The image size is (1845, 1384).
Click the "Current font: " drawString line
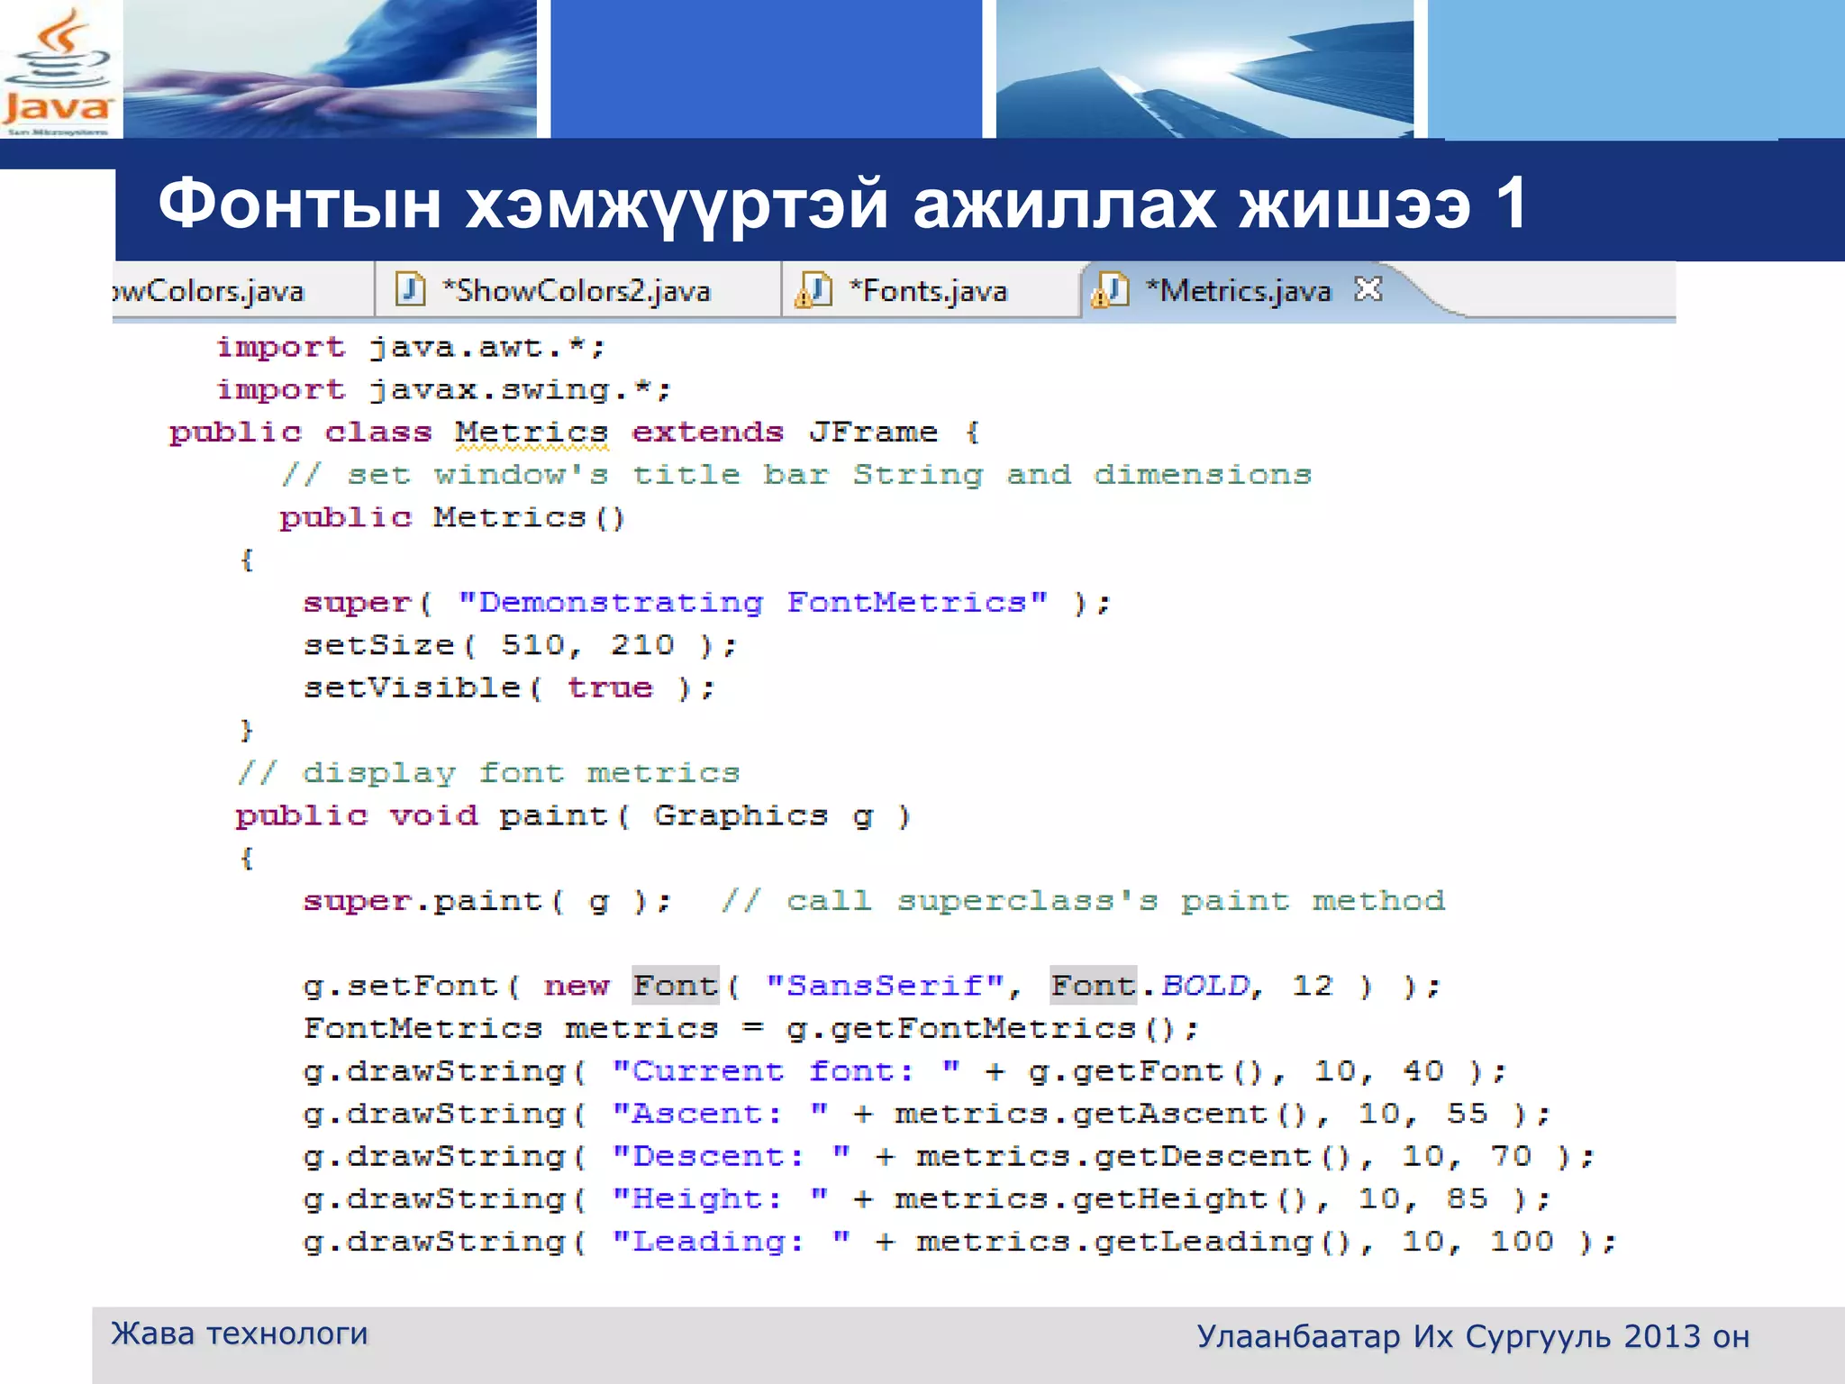904,1071
